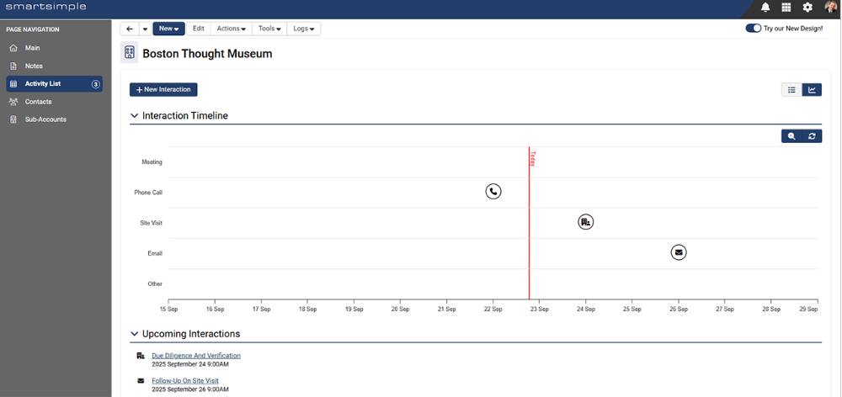The width and height of the screenshot is (842, 397).
Task: Click the smartsimple logo
Action: point(45,7)
